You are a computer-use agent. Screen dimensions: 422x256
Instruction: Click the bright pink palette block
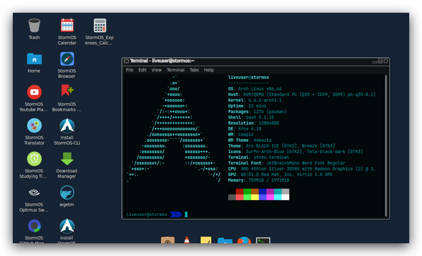click(270, 197)
